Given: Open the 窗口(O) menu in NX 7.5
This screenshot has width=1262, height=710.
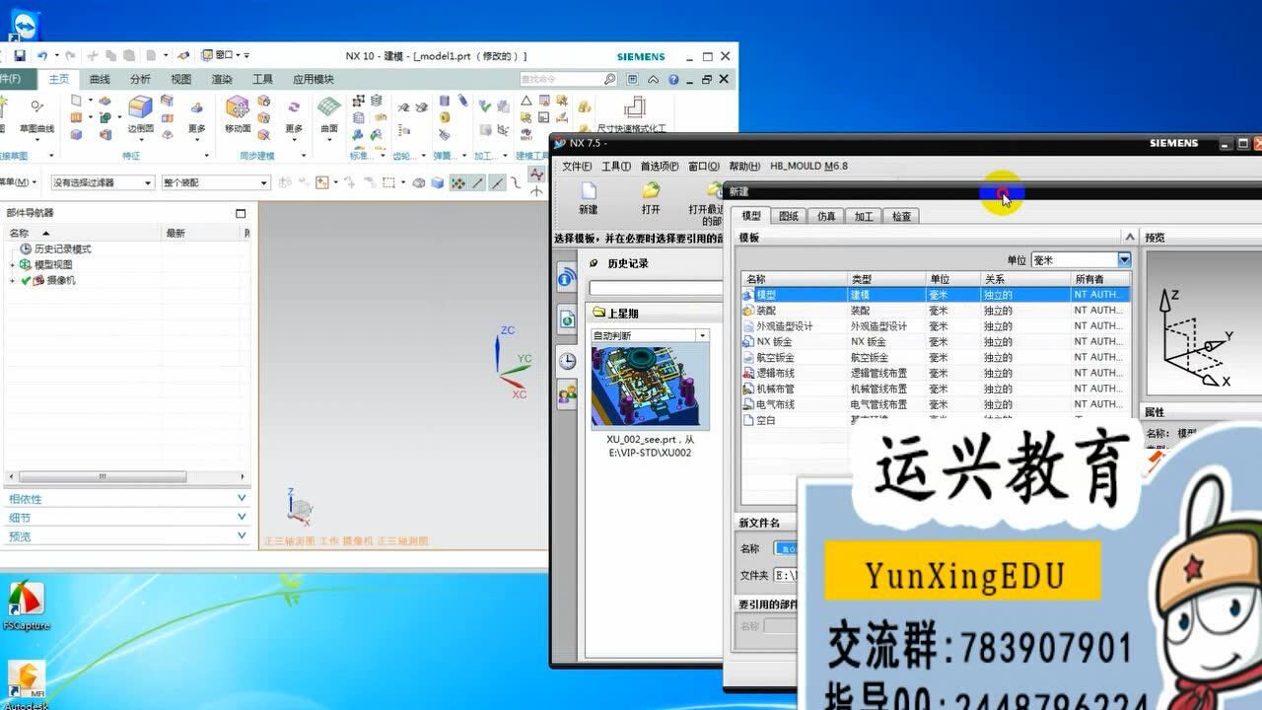Looking at the screenshot, I should pyautogui.click(x=704, y=166).
